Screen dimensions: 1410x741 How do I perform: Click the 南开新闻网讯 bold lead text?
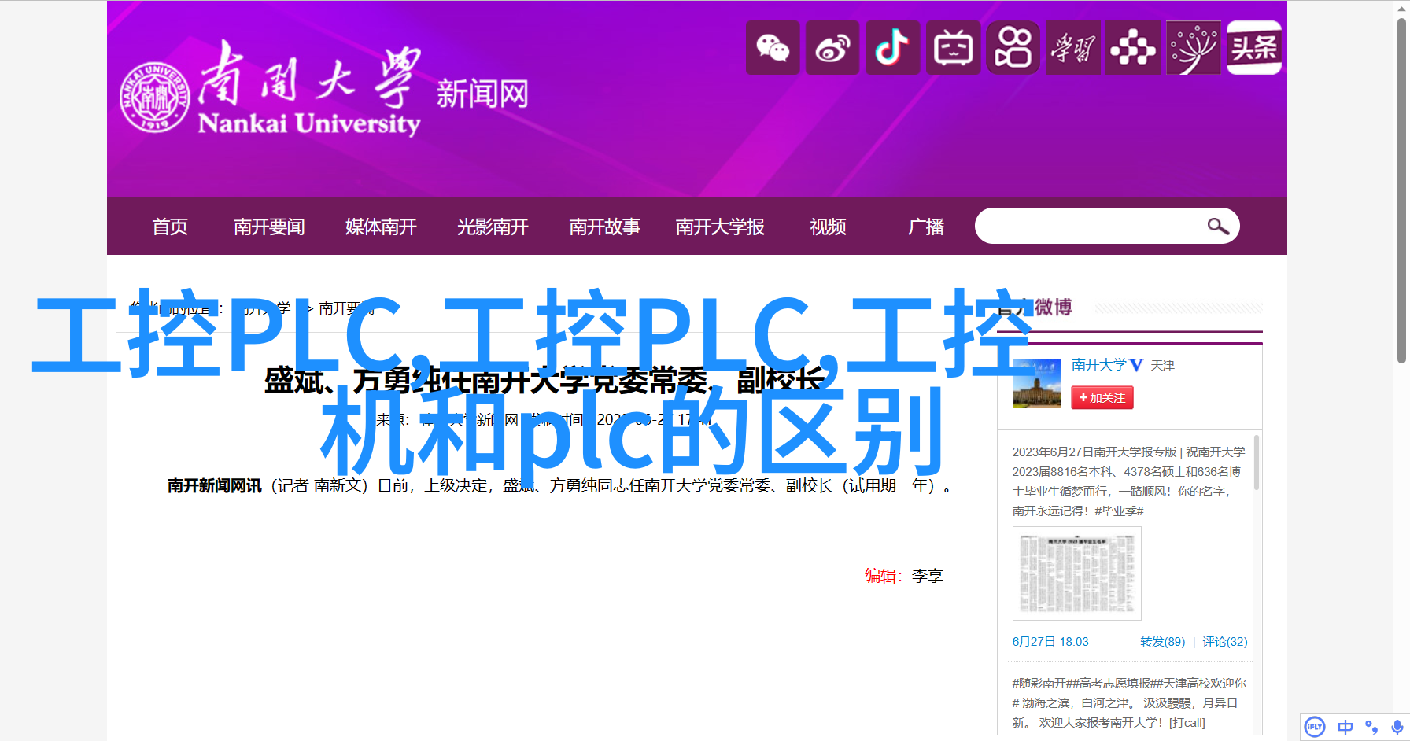pos(214,486)
